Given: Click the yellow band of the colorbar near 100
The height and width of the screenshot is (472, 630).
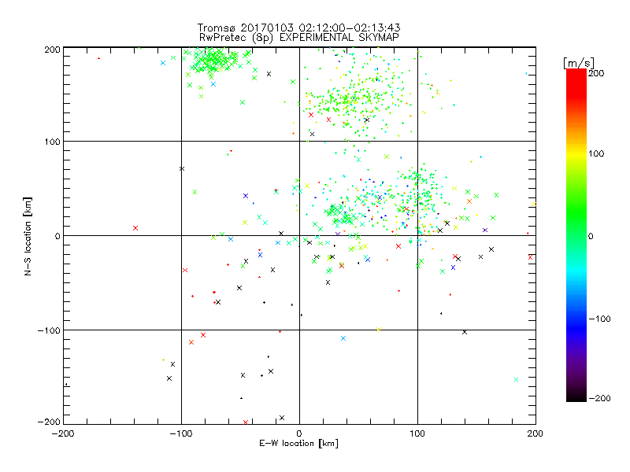Looking at the screenshot, I should tap(576, 154).
